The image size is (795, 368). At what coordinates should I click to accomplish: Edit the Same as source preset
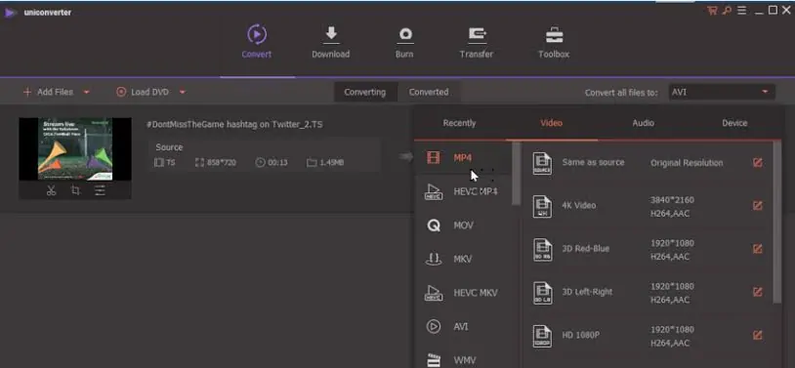[758, 163]
